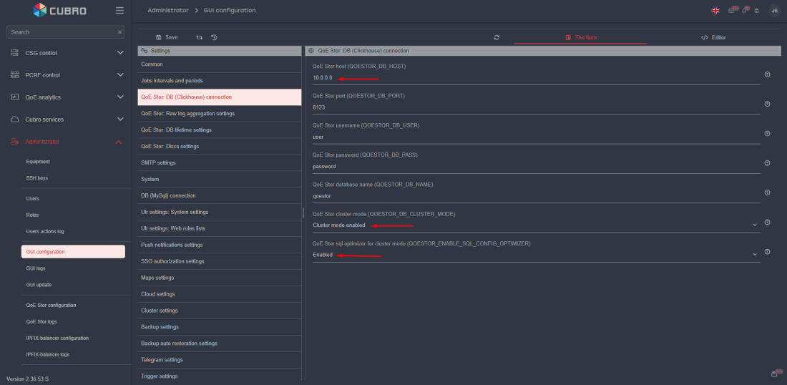Viewport: 787px width, 385px height.
Task: Open the JS user avatar menu
Action: [773, 11]
